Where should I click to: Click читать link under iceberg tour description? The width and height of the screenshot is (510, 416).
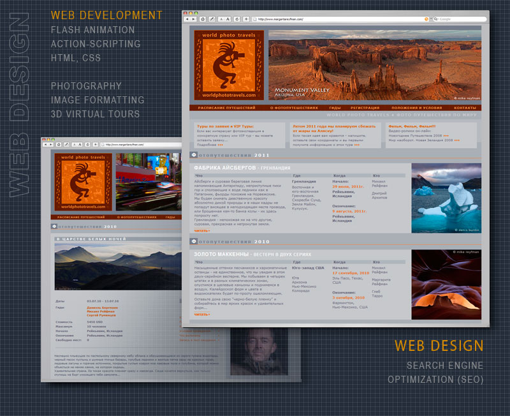[202, 230]
